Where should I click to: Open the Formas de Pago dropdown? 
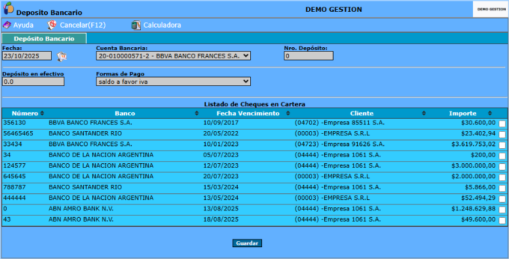[174, 81]
